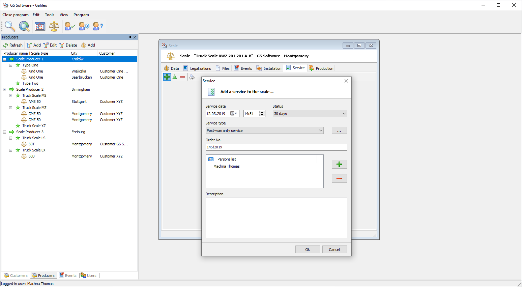
Task: Collapse the Truck Scale MZ node
Action: (11, 108)
